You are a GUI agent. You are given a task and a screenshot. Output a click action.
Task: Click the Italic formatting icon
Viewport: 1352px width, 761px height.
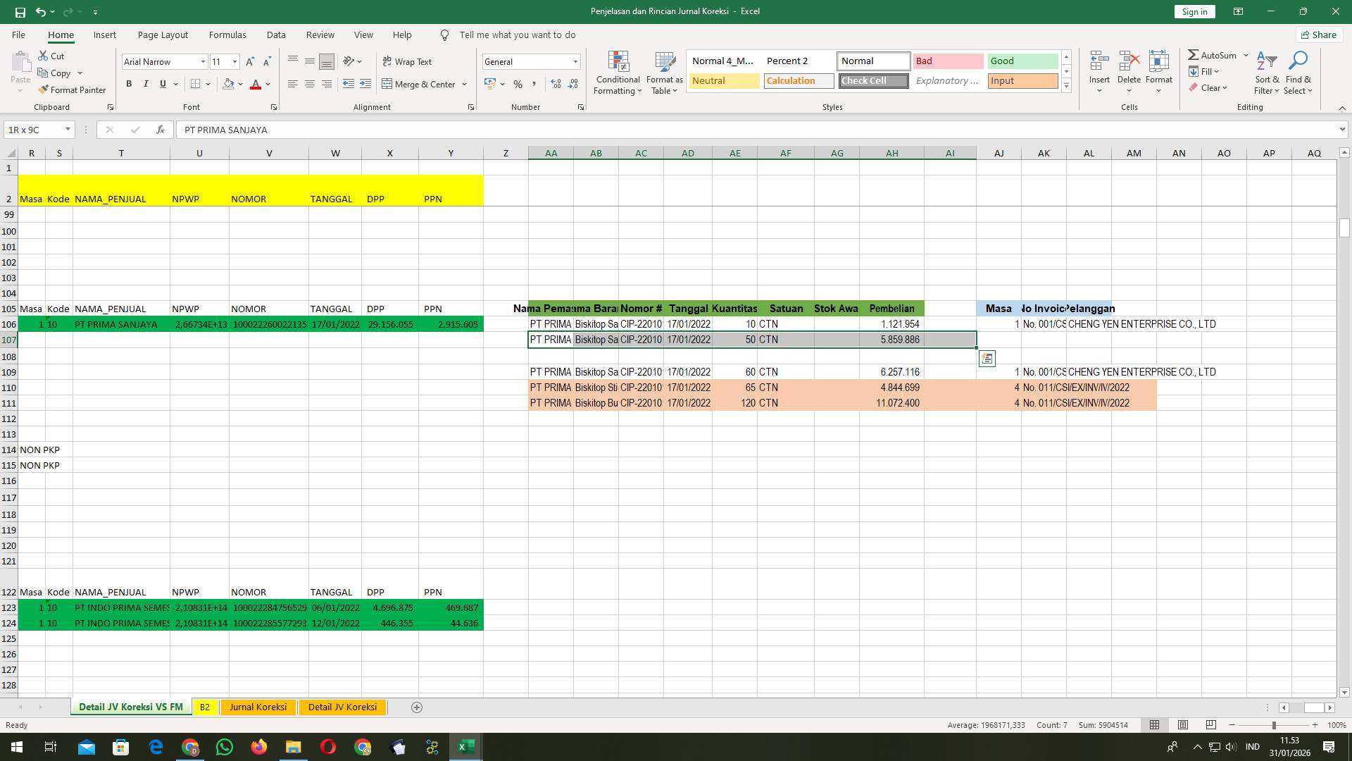(146, 84)
